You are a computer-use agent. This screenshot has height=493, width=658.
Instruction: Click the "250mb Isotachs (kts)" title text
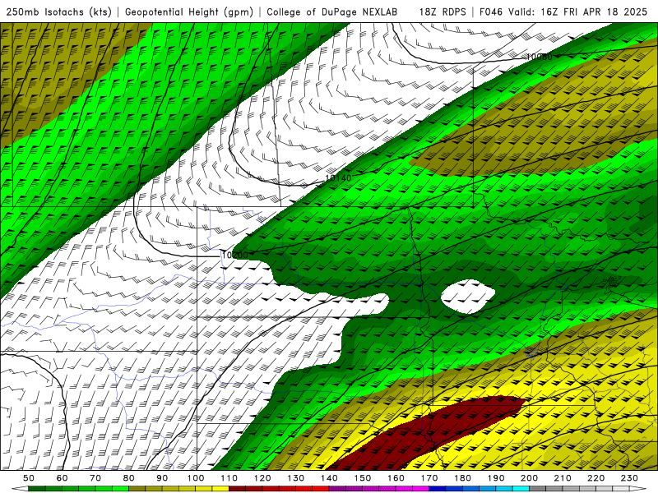(x=58, y=12)
